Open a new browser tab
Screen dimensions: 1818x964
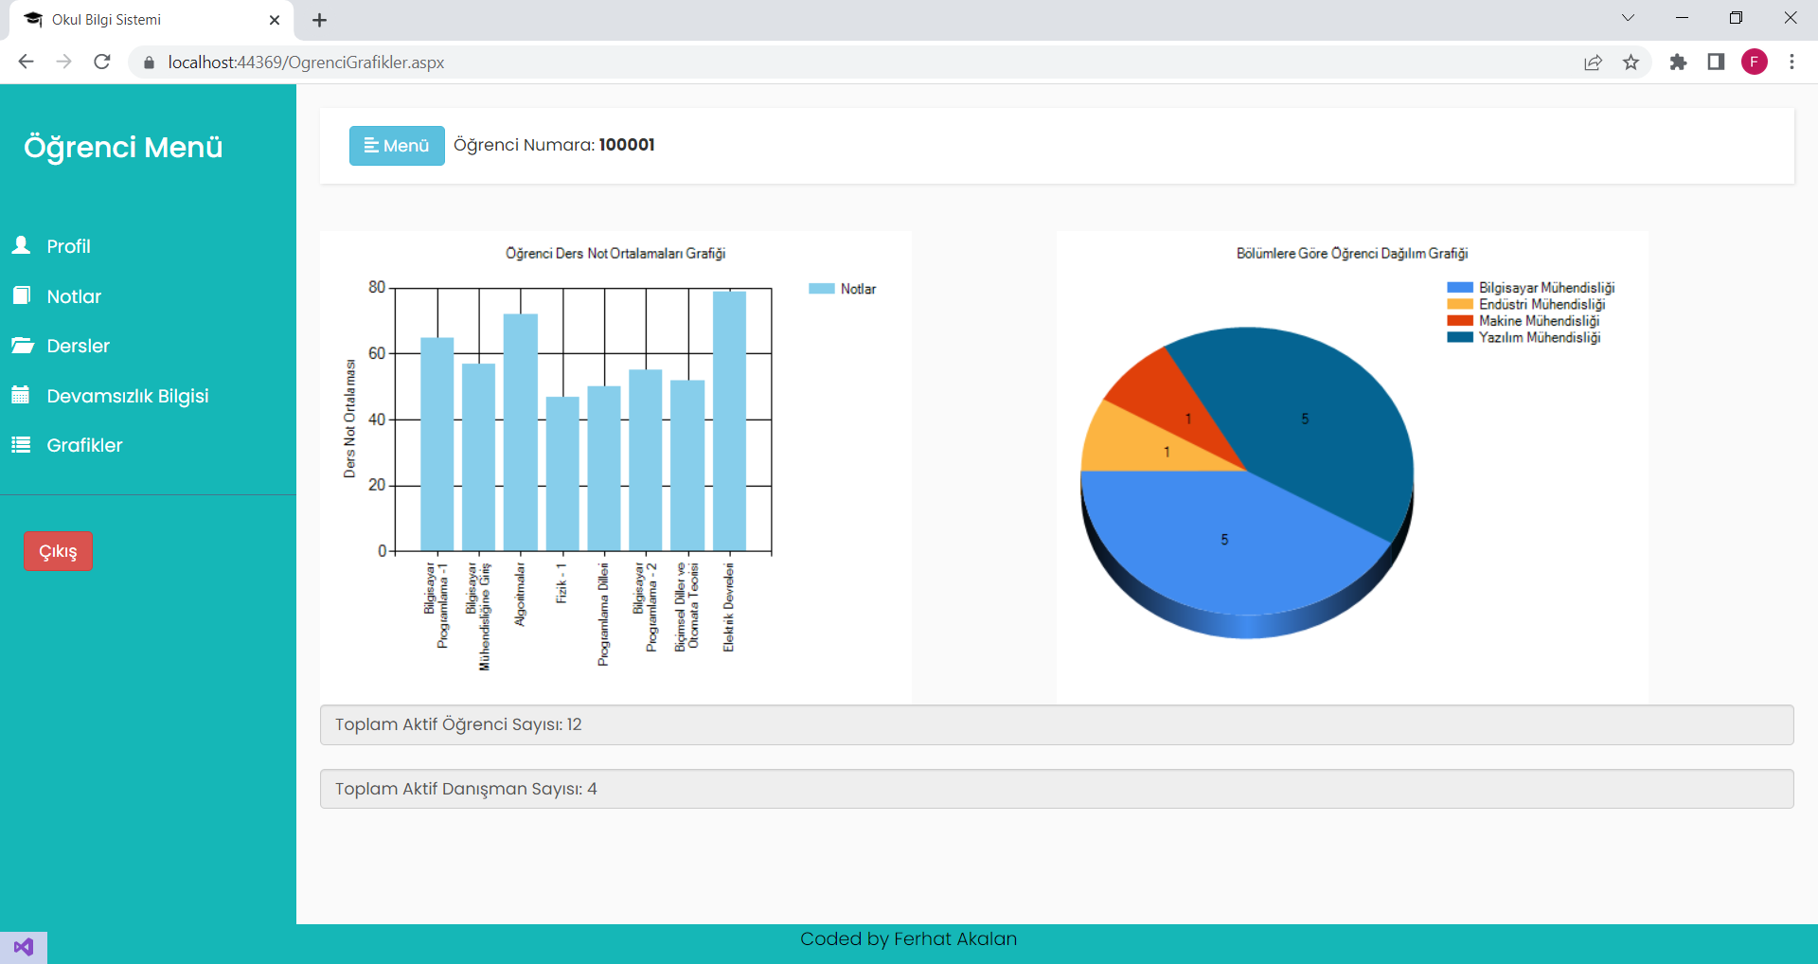(319, 19)
